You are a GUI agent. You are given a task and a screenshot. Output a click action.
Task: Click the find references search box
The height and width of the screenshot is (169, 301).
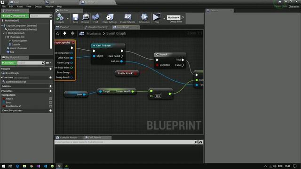pos(124,142)
